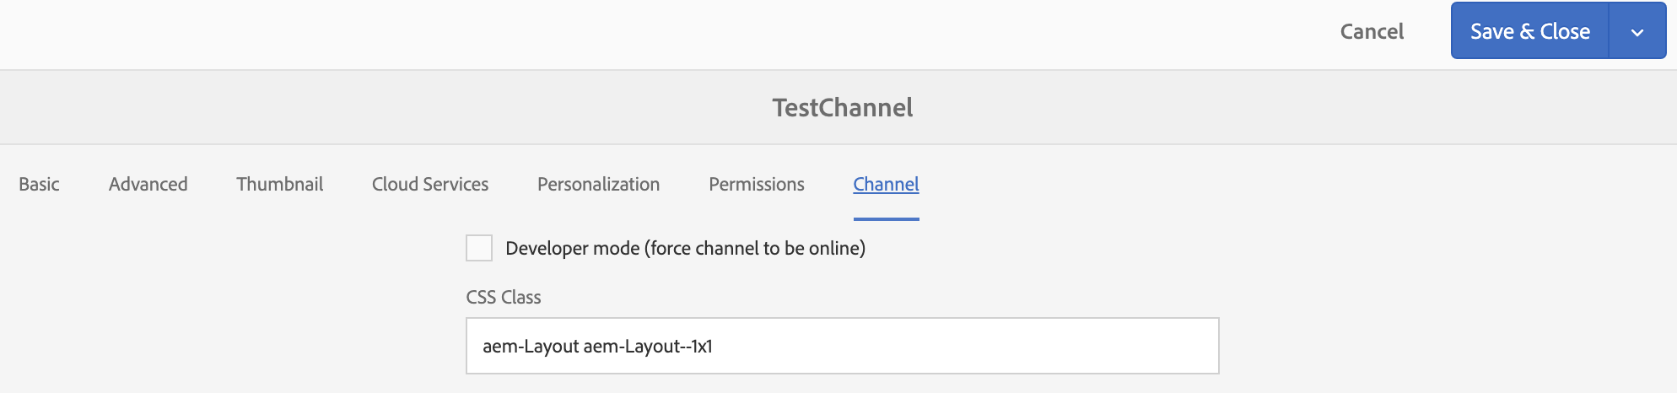Enable the Developer mode checkbox

[479, 248]
